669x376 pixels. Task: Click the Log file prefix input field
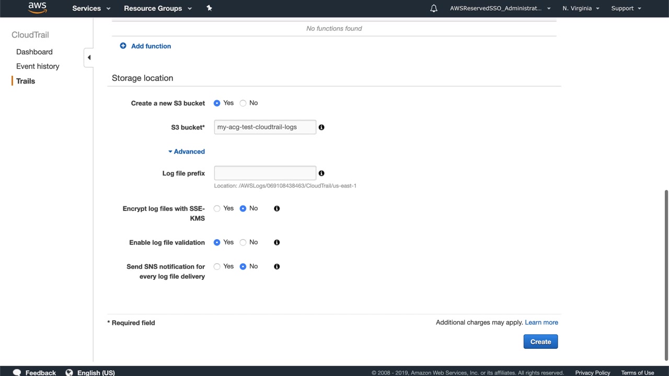[x=265, y=173]
